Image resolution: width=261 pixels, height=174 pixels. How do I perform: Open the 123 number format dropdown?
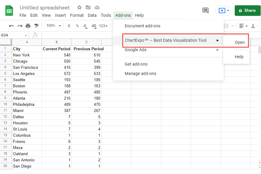(x=103, y=26)
